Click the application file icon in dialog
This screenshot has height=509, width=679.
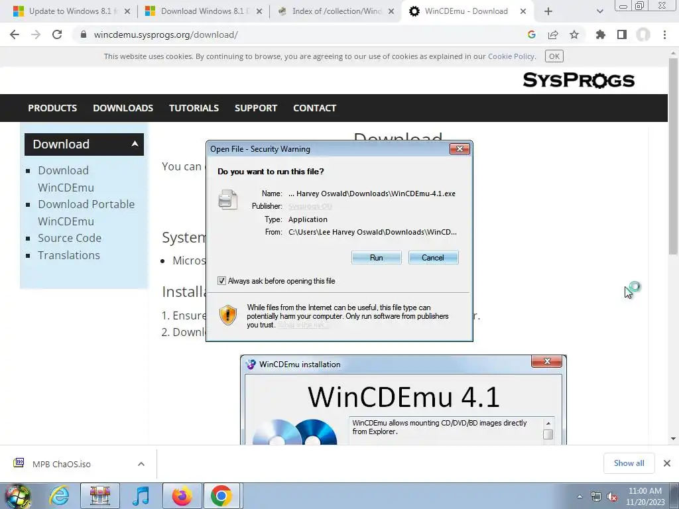[x=228, y=200]
